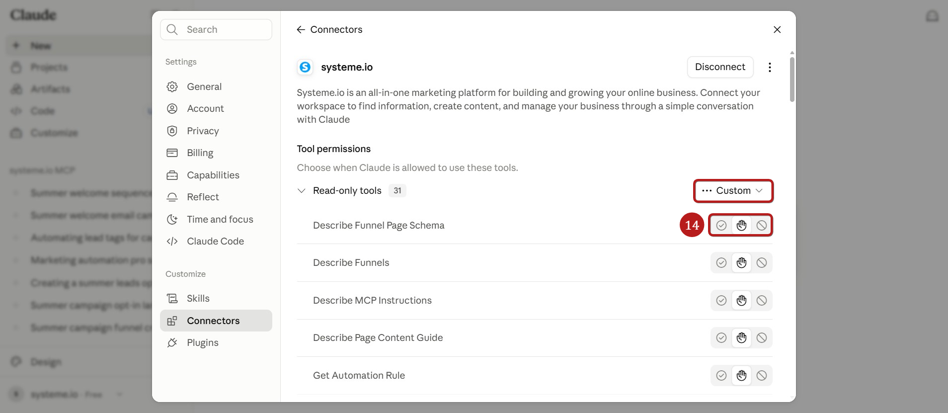The image size is (948, 413).
Task: Click the back arrow next to Connectors
Action: click(301, 30)
